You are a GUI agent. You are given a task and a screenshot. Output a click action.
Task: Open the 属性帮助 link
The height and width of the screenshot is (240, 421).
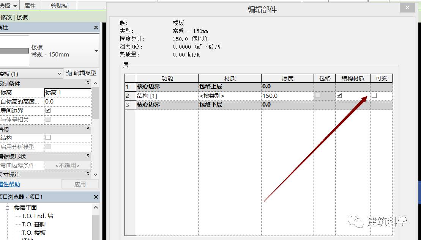[10, 184]
